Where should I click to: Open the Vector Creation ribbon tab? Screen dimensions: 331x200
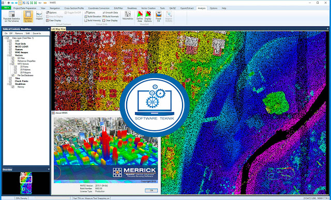148,8
